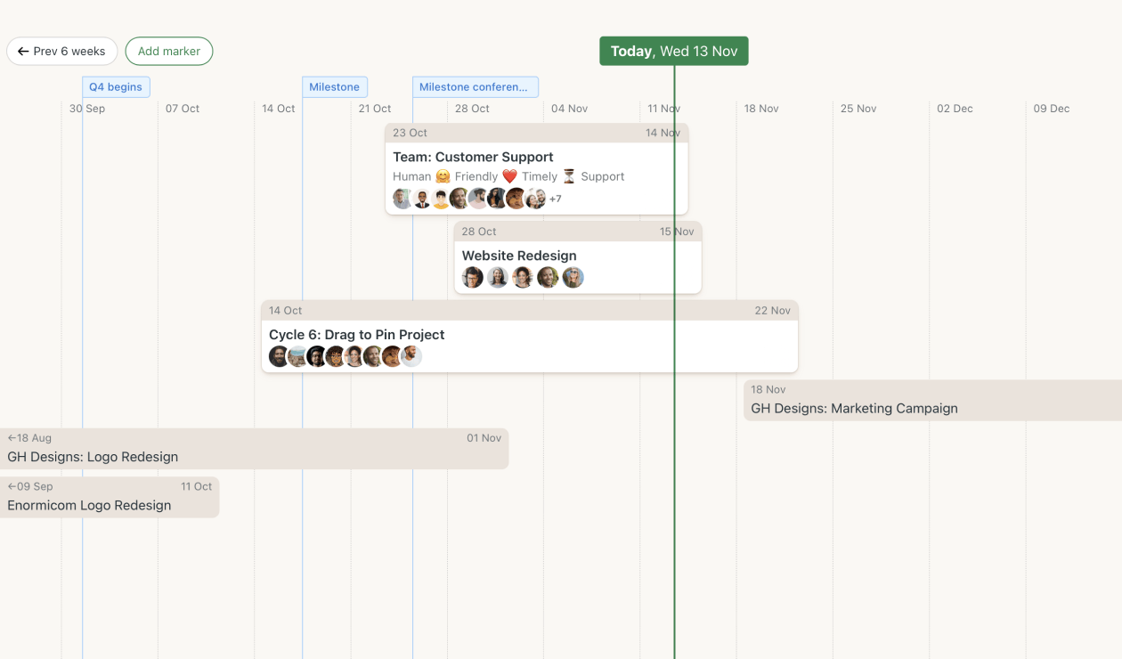1122x659 pixels.
Task: Click the hourglass icon beside Support text
Action: pos(570,175)
